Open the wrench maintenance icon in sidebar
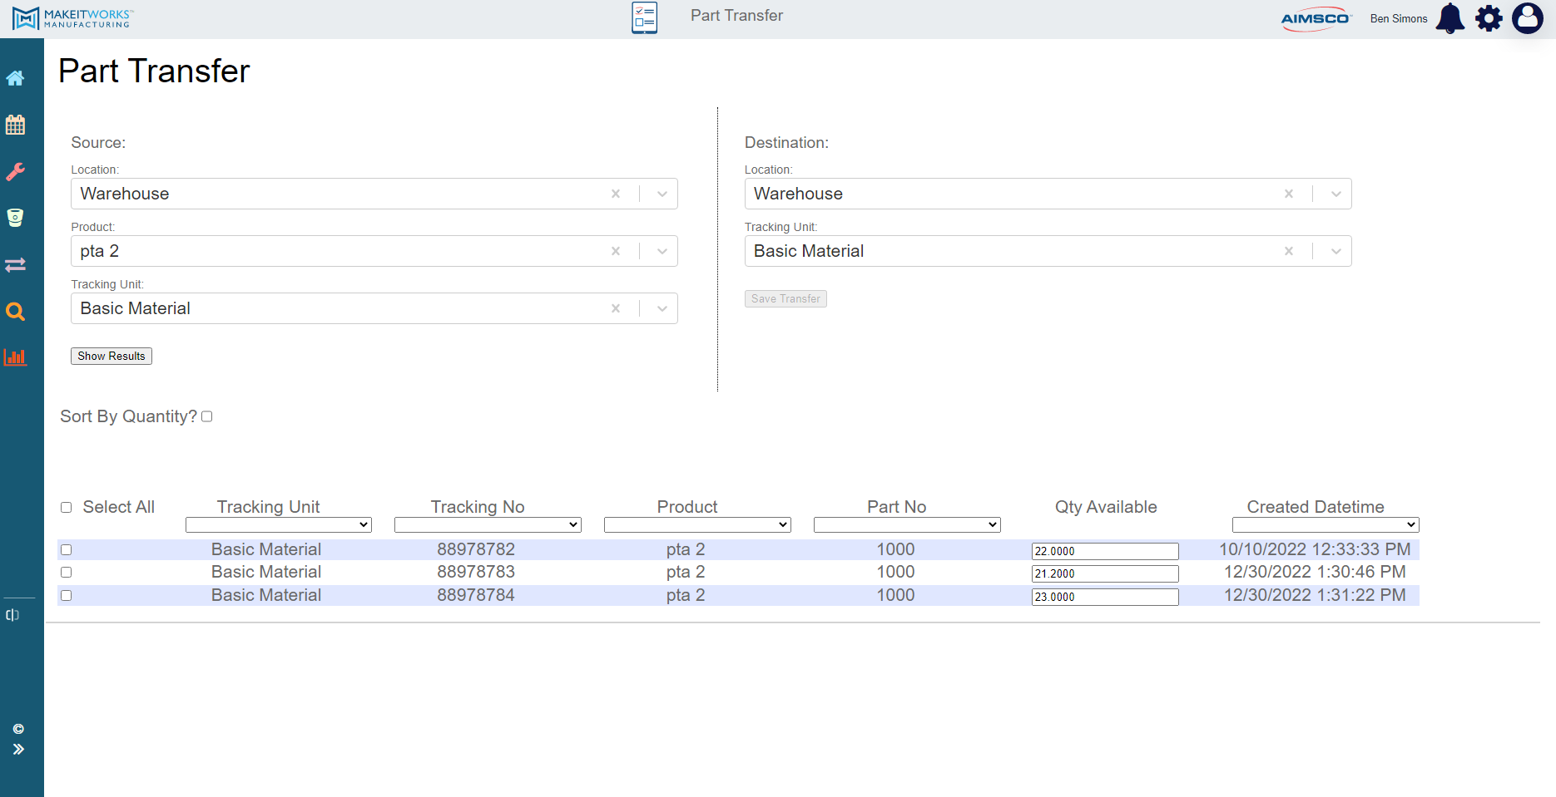 coord(15,171)
